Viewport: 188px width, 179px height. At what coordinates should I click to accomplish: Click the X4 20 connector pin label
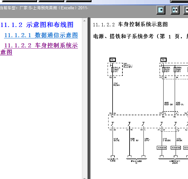[113, 113]
